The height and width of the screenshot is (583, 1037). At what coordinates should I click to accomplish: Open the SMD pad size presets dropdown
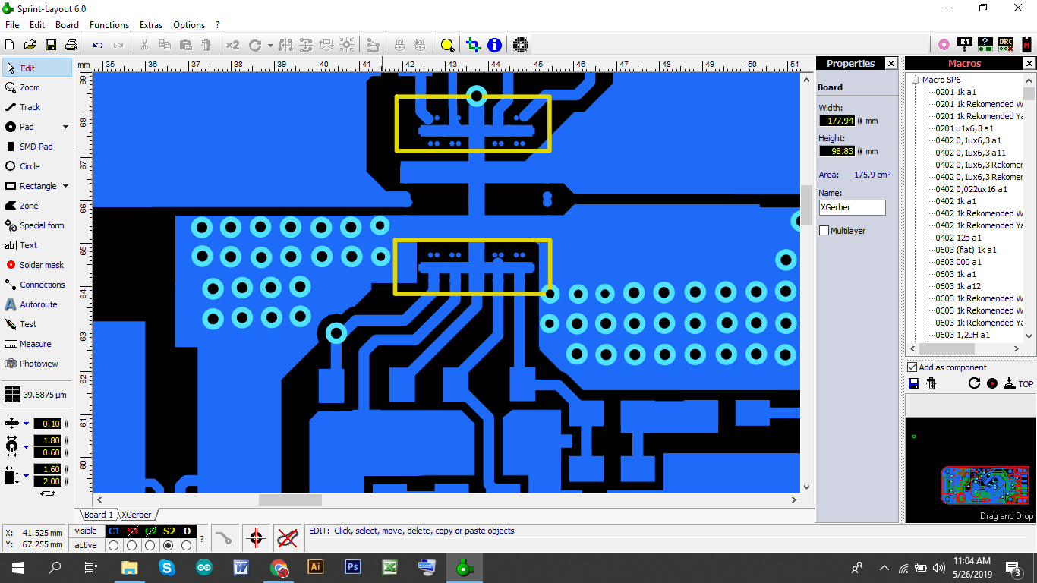tap(26, 476)
